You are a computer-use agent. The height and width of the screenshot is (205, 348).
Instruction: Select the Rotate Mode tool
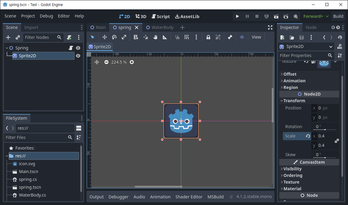coord(114,37)
